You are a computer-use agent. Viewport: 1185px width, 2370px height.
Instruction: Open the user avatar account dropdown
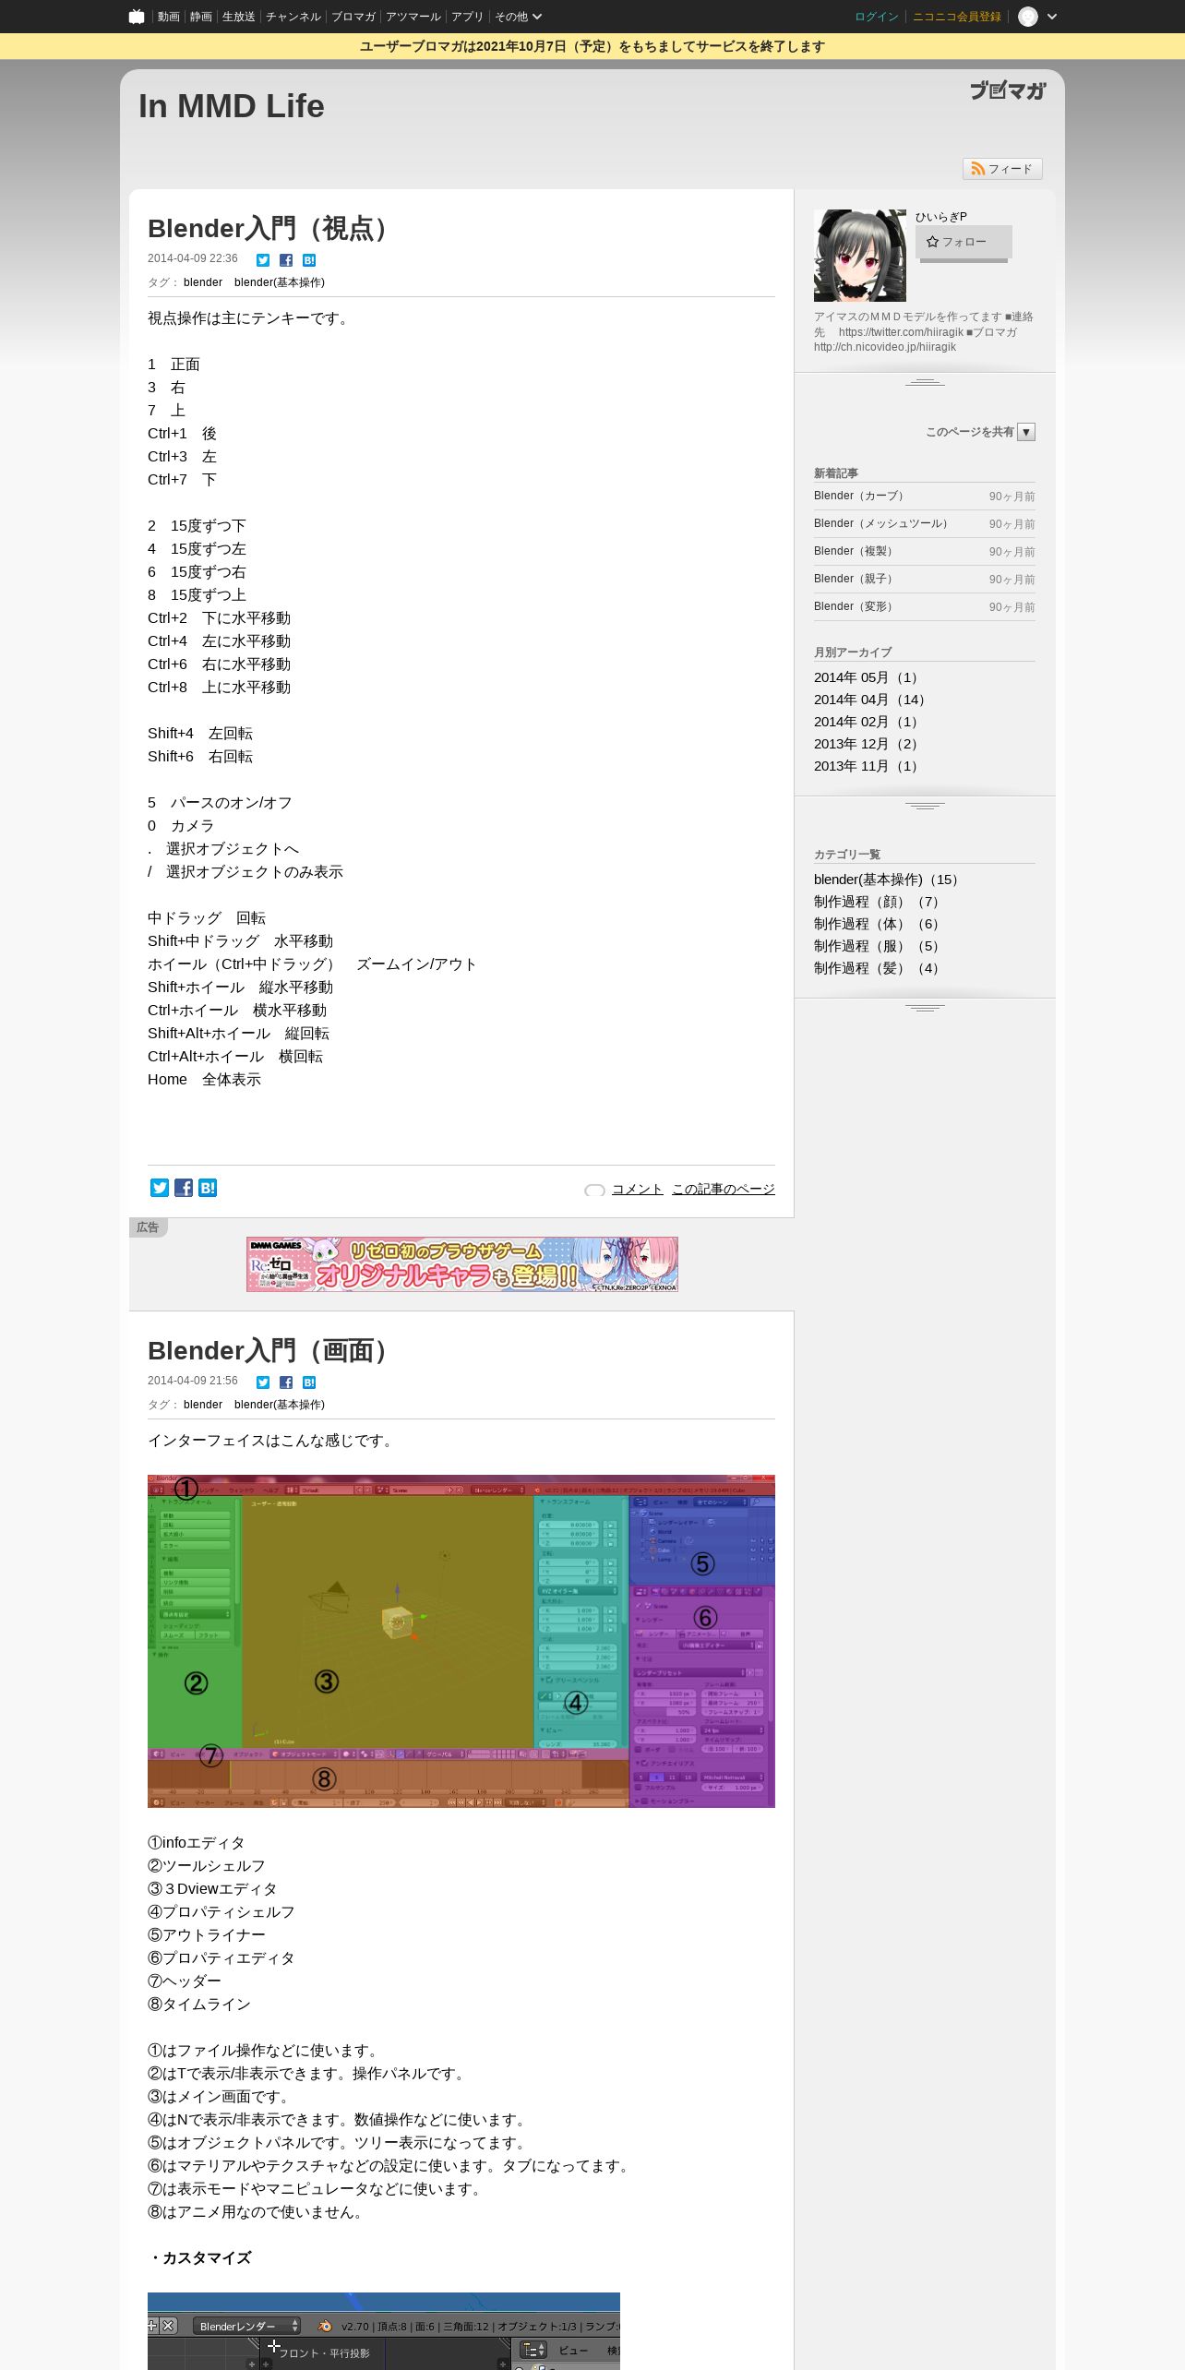pos(1037,17)
